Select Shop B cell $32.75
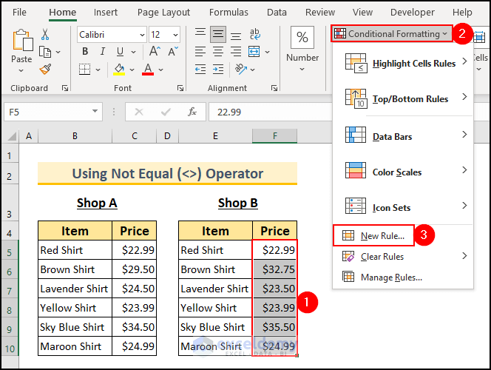The width and height of the screenshot is (491, 370). 274,269
